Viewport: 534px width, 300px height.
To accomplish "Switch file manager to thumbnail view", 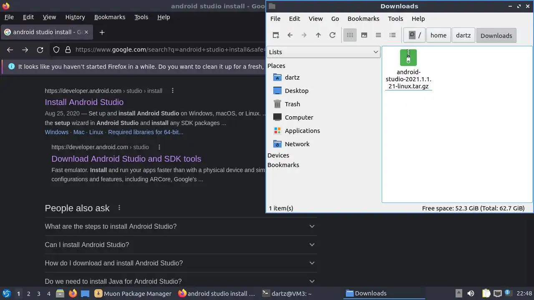I will [x=364, y=35].
